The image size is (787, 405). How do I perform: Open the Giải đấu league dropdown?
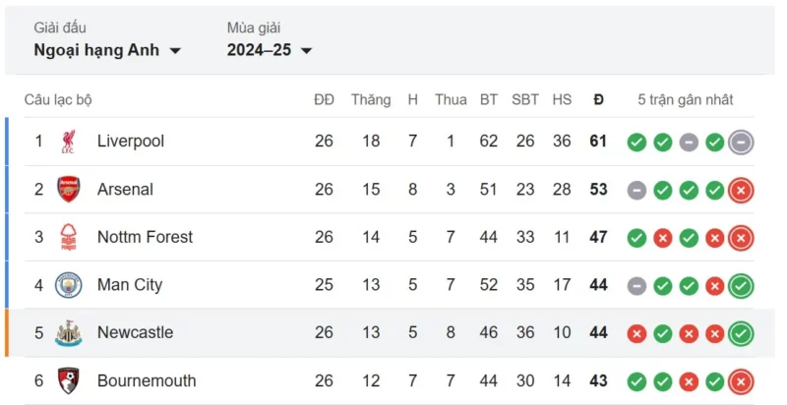click(x=107, y=50)
